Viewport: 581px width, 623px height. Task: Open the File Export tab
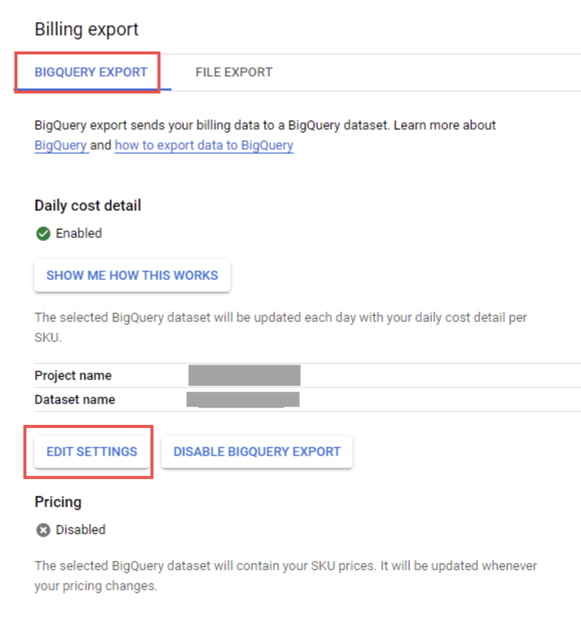[x=234, y=72]
